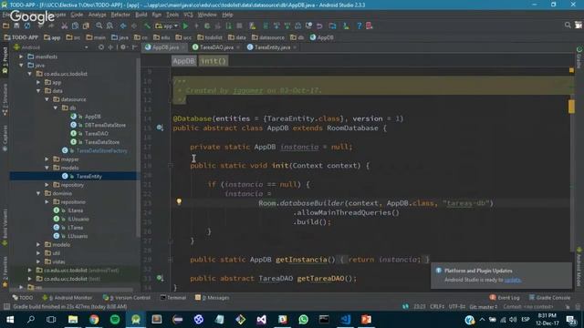The width and height of the screenshot is (584, 328).
Task: Click the Paste toolbar icon
Action: coord(86,26)
